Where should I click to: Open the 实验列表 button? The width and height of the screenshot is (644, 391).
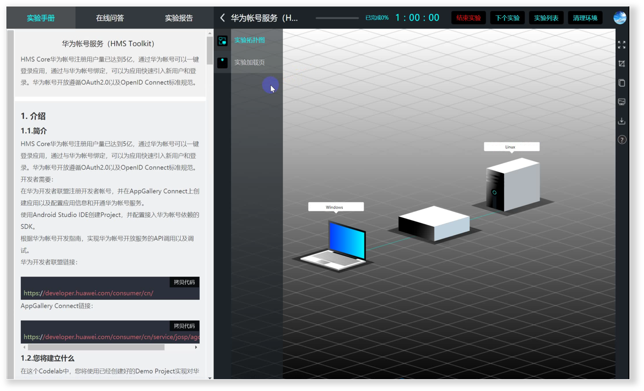pyautogui.click(x=546, y=18)
